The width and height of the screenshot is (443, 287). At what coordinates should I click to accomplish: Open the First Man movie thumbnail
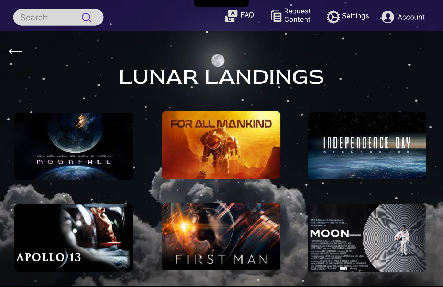(221, 237)
